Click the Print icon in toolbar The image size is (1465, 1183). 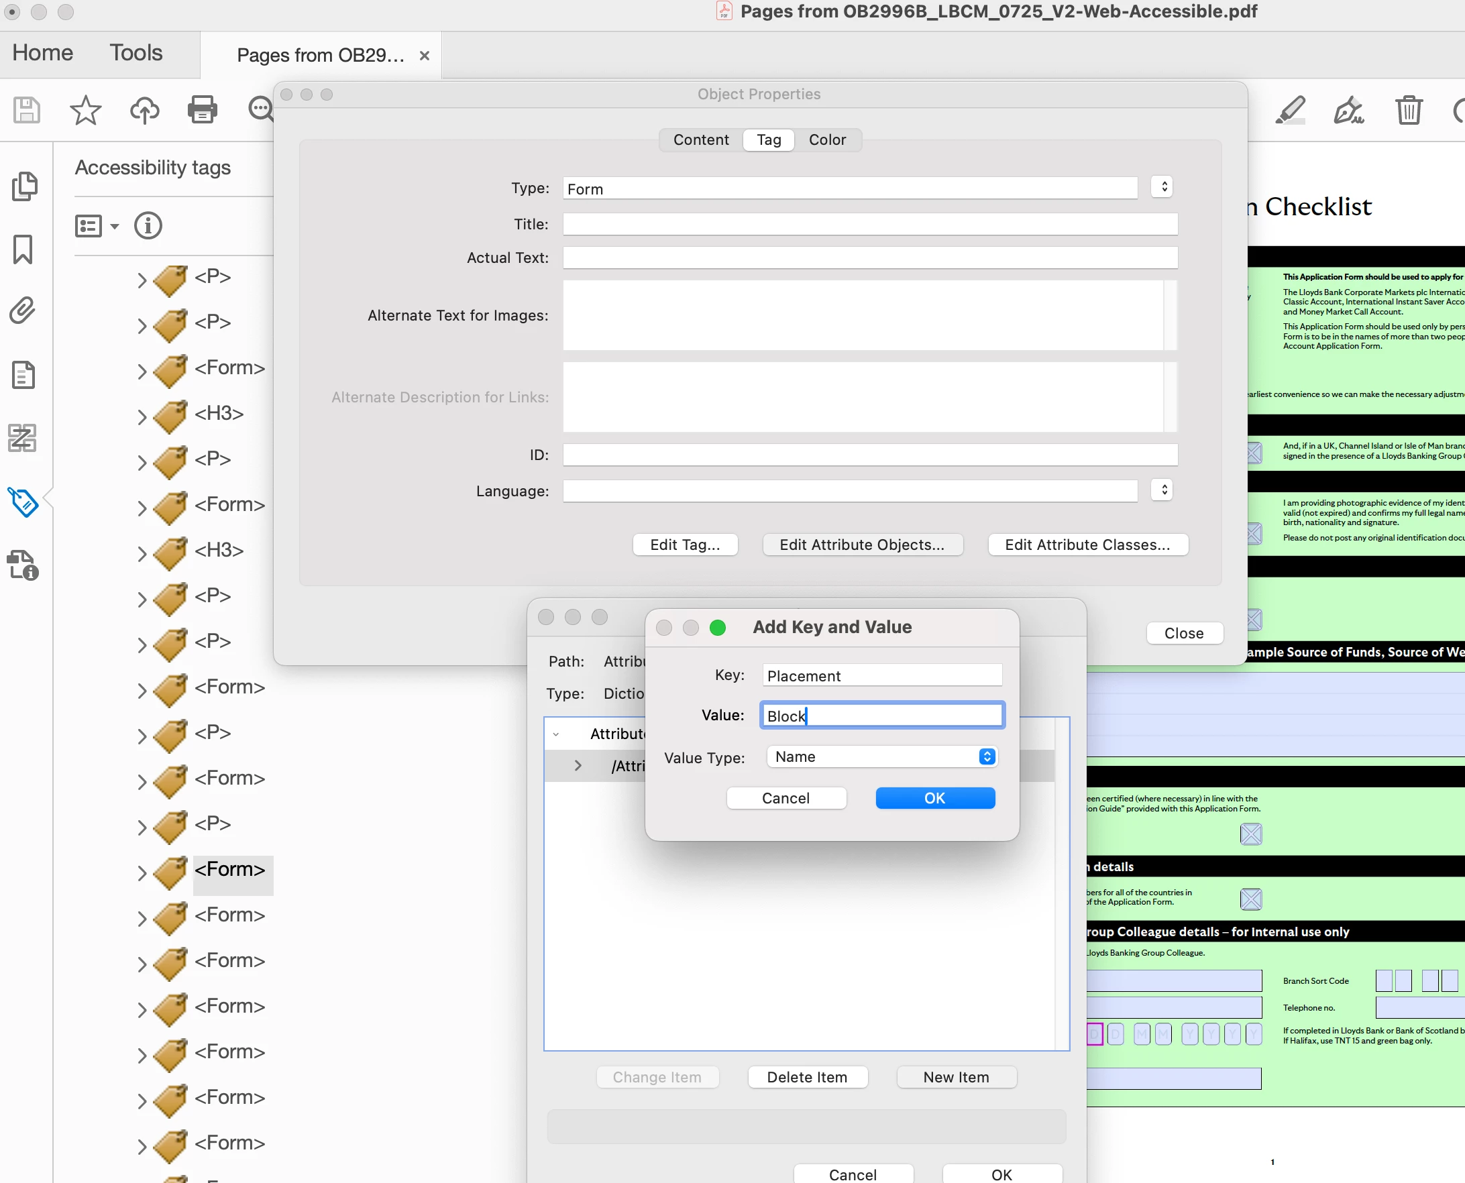pyautogui.click(x=203, y=110)
